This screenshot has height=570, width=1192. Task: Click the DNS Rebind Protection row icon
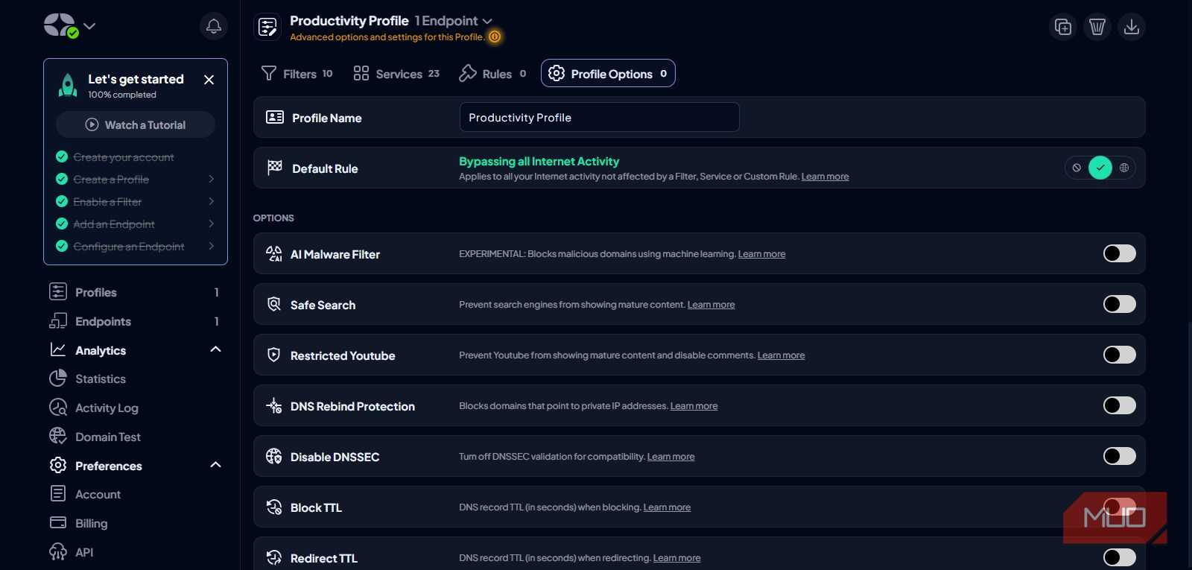coord(274,406)
